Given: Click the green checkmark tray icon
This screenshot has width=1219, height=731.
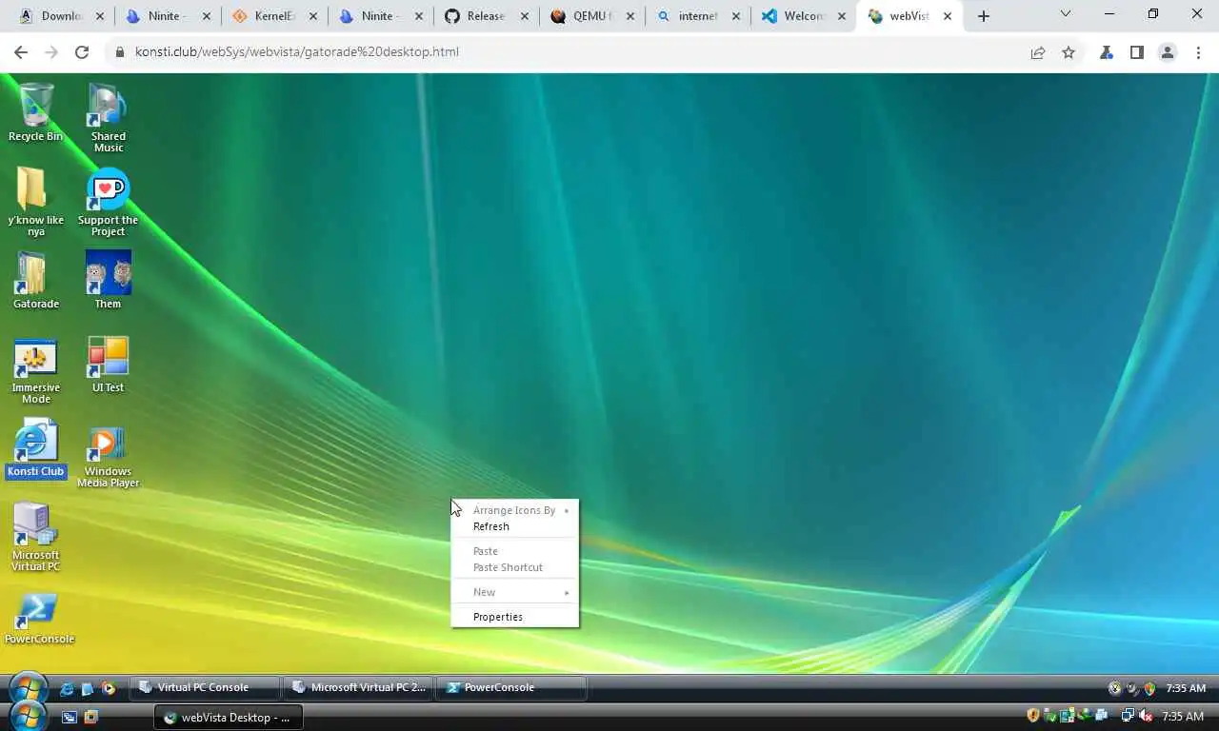Looking at the screenshot, I should [1050, 716].
